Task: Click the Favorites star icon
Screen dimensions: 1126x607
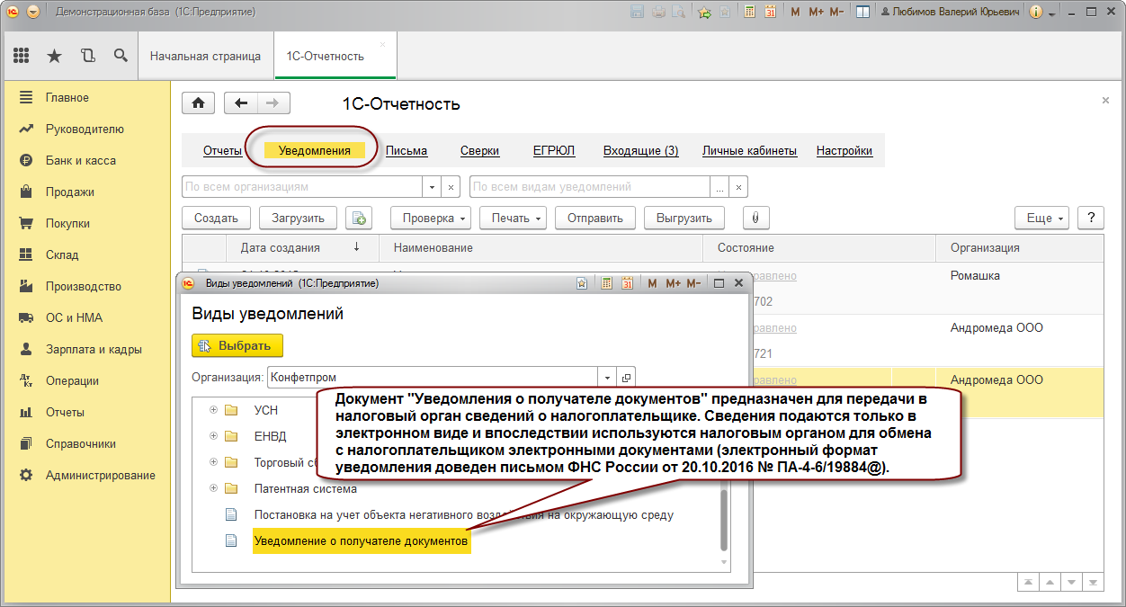Action: 54,56
